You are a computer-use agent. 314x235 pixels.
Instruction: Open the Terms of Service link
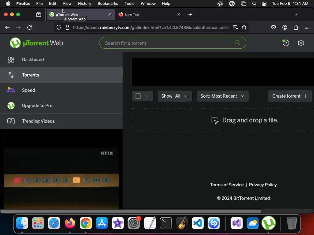coord(227,185)
